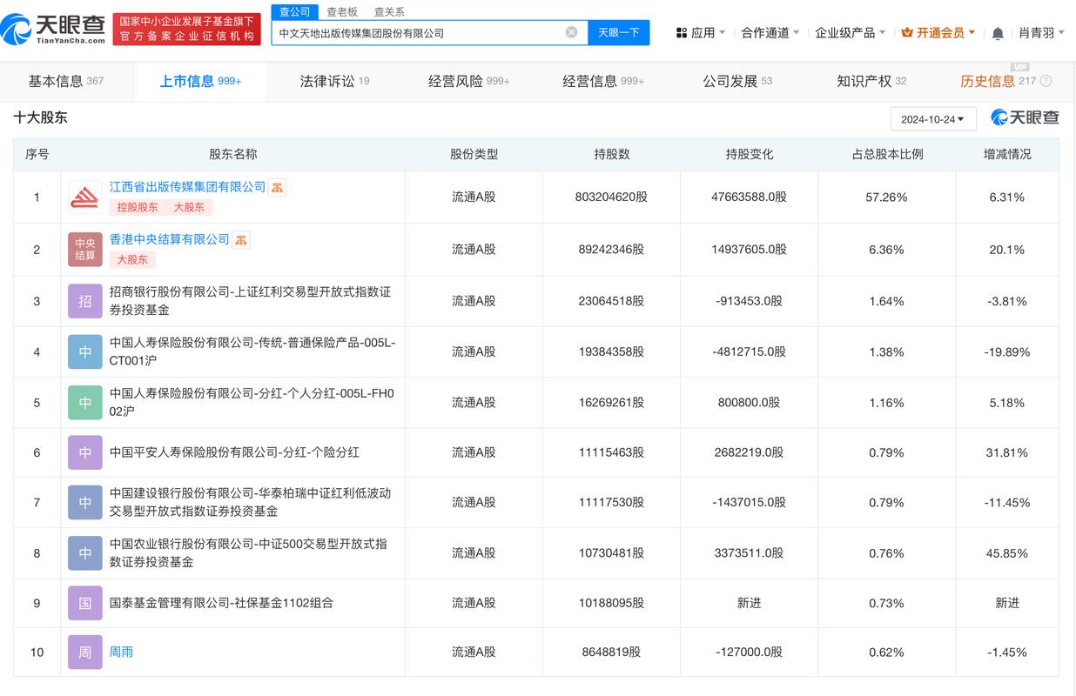Switch to the 查老板 search tab
Screen dimensions: 1076x696
[342, 11]
